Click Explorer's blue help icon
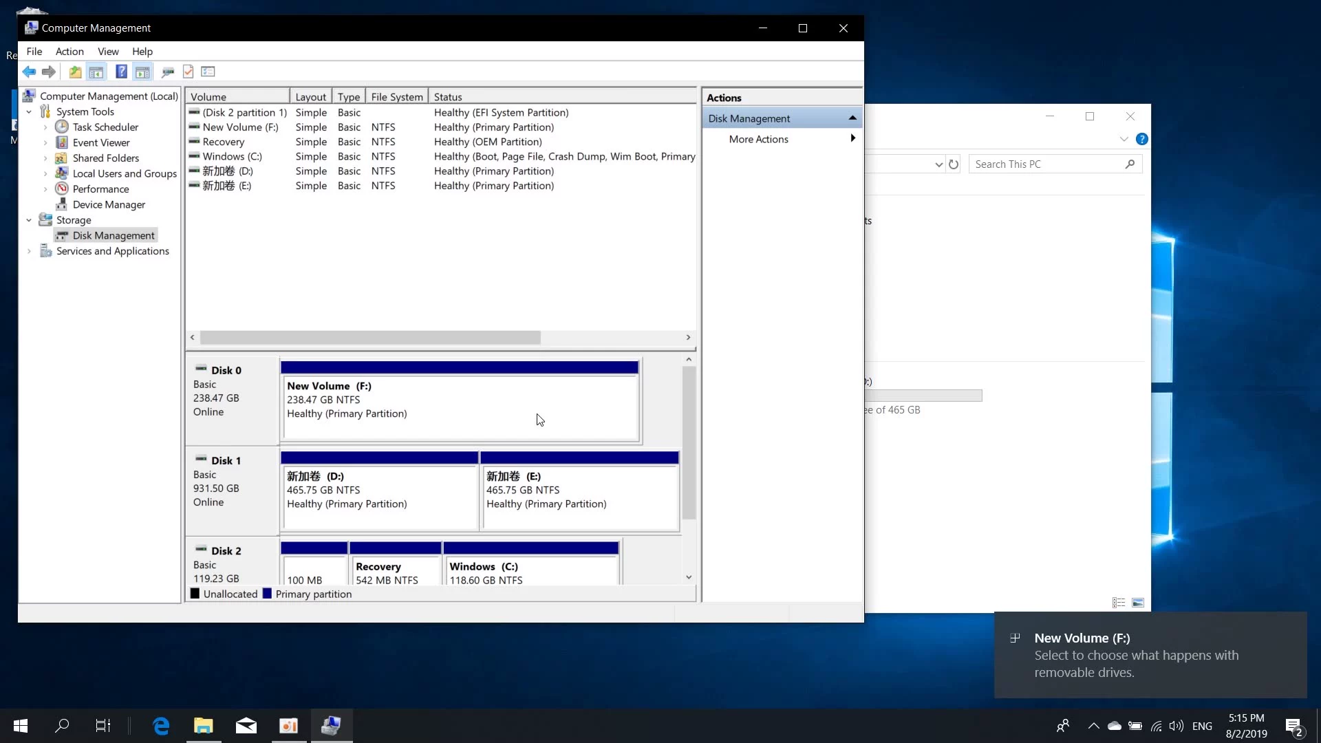 click(x=1142, y=139)
